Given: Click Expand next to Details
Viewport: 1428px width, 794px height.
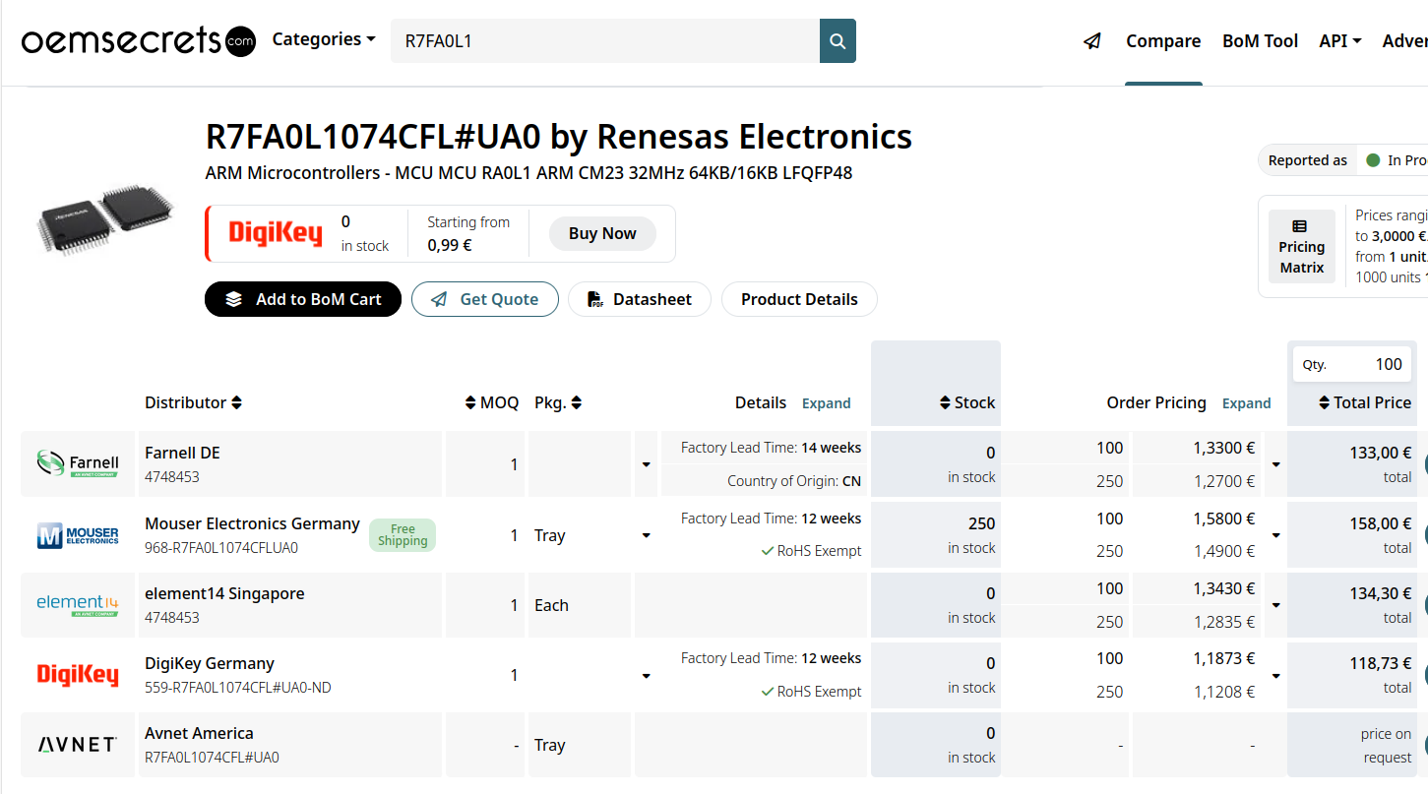Looking at the screenshot, I should tap(827, 403).
